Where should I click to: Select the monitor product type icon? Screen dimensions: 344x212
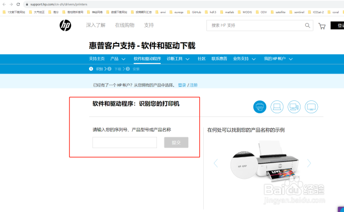[311, 107]
